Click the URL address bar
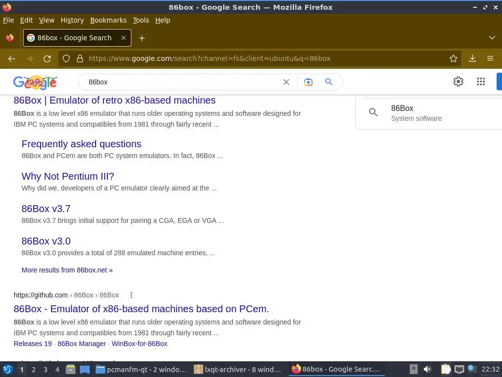Viewport: 502px width, 377px height. tap(259, 59)
